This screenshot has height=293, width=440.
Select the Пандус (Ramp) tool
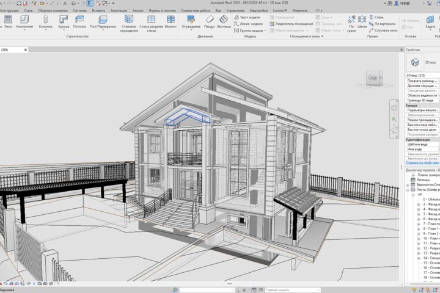[210, 21]
